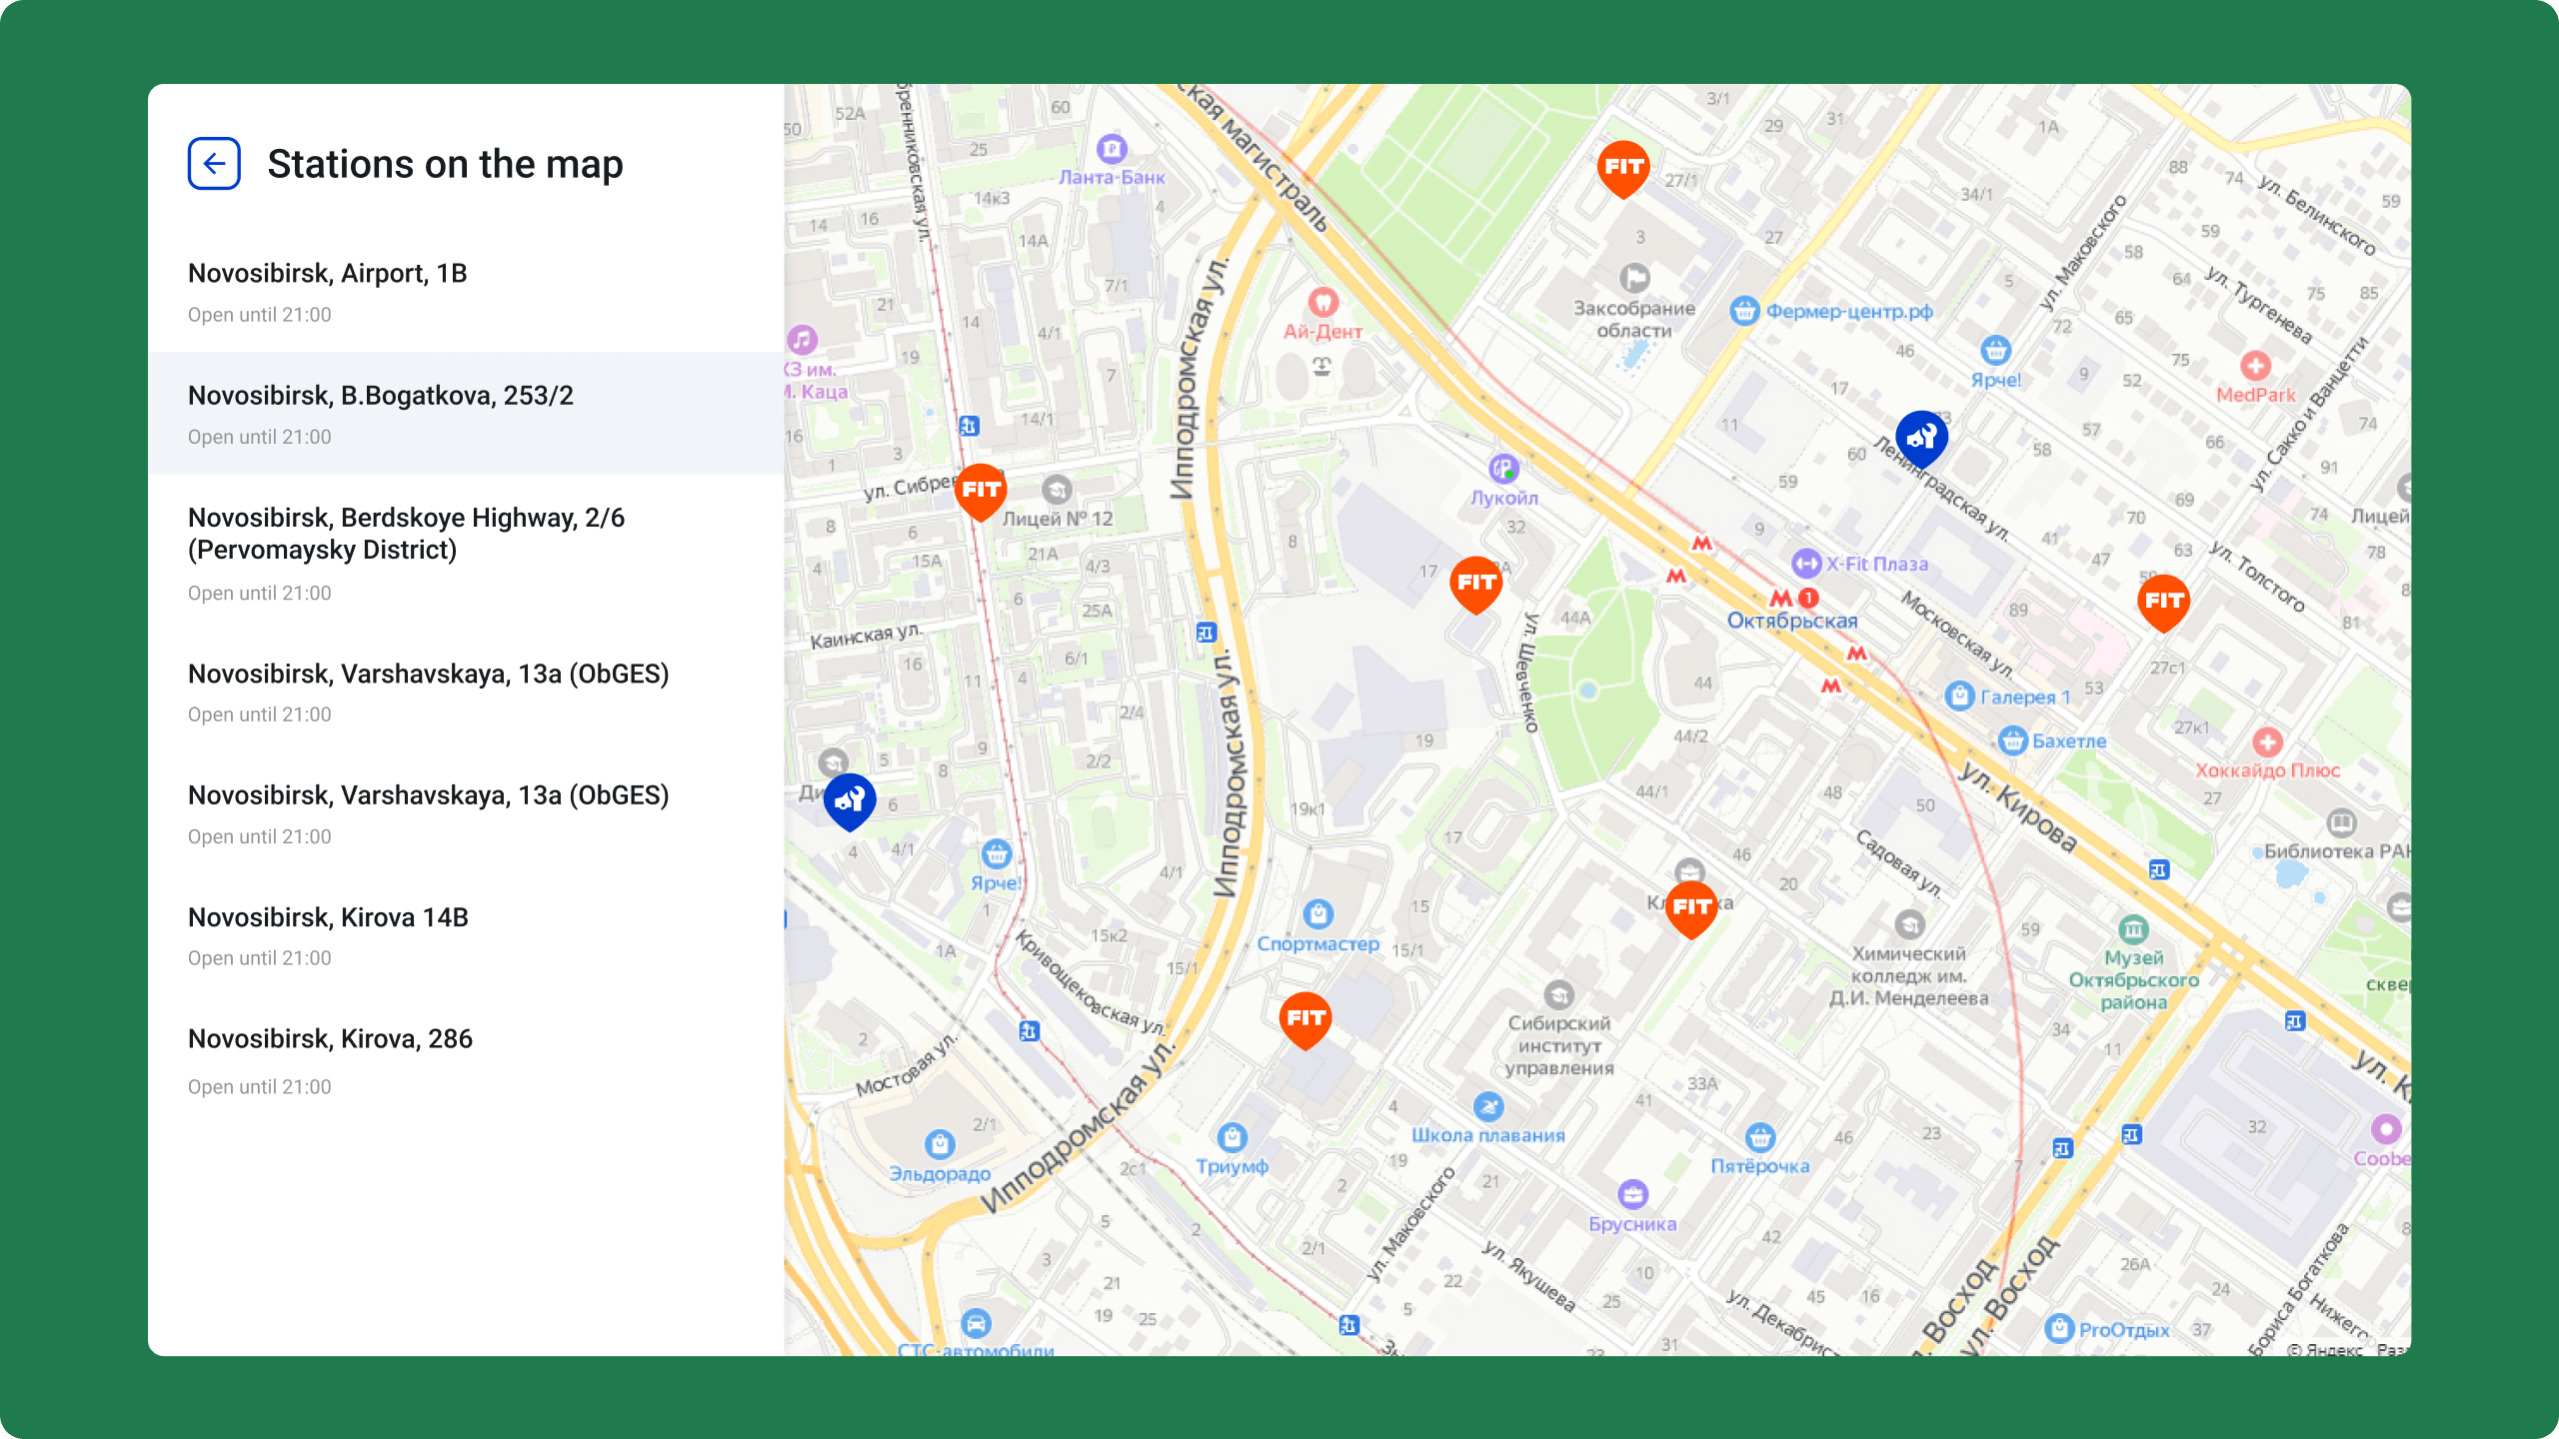Viewport: 2559px width, 1439px height.
Task: Select Novosibirsk, B.Bogatkova, 253/2 station
Action: [466, 413]
